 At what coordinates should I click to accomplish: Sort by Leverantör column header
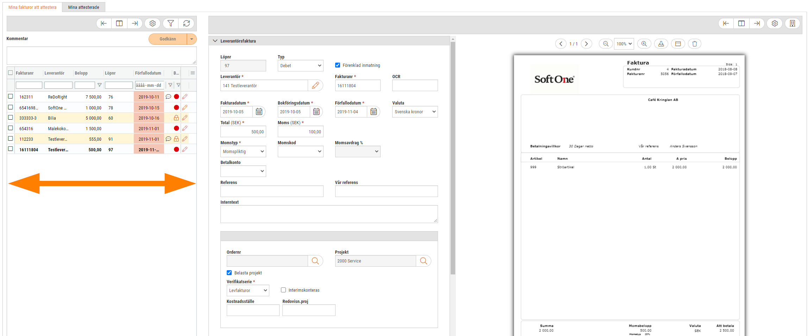[55, 73]
